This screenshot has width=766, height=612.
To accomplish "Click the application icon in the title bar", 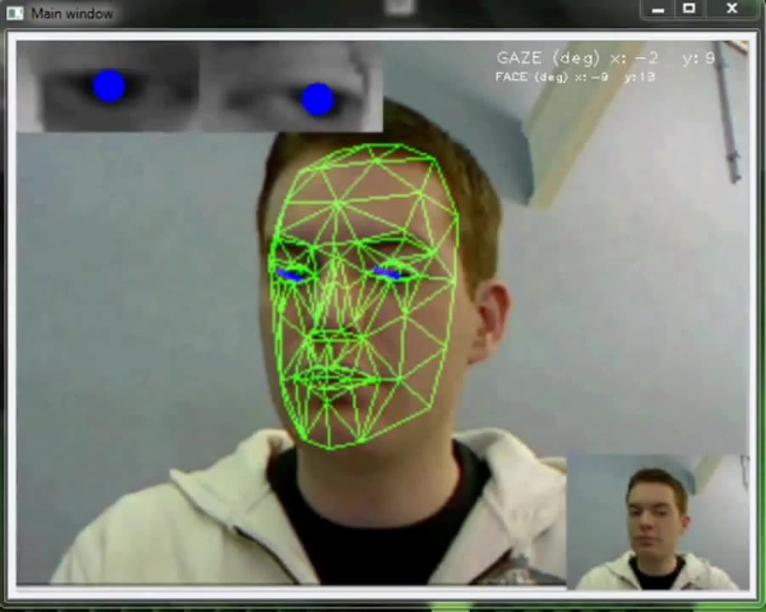I will [x=15, y=14].
